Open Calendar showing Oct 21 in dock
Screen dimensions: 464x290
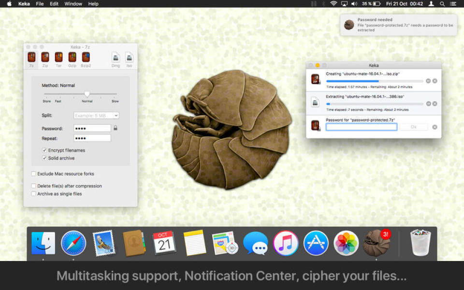click(x=164, y=243)
